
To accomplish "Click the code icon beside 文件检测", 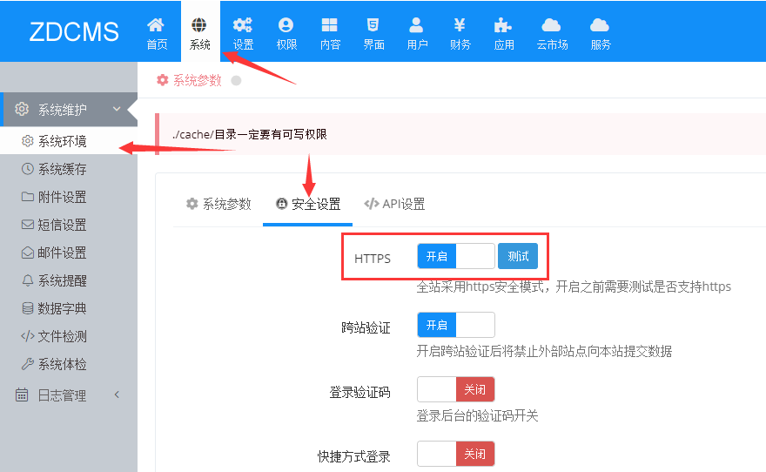I will point(28,335).
